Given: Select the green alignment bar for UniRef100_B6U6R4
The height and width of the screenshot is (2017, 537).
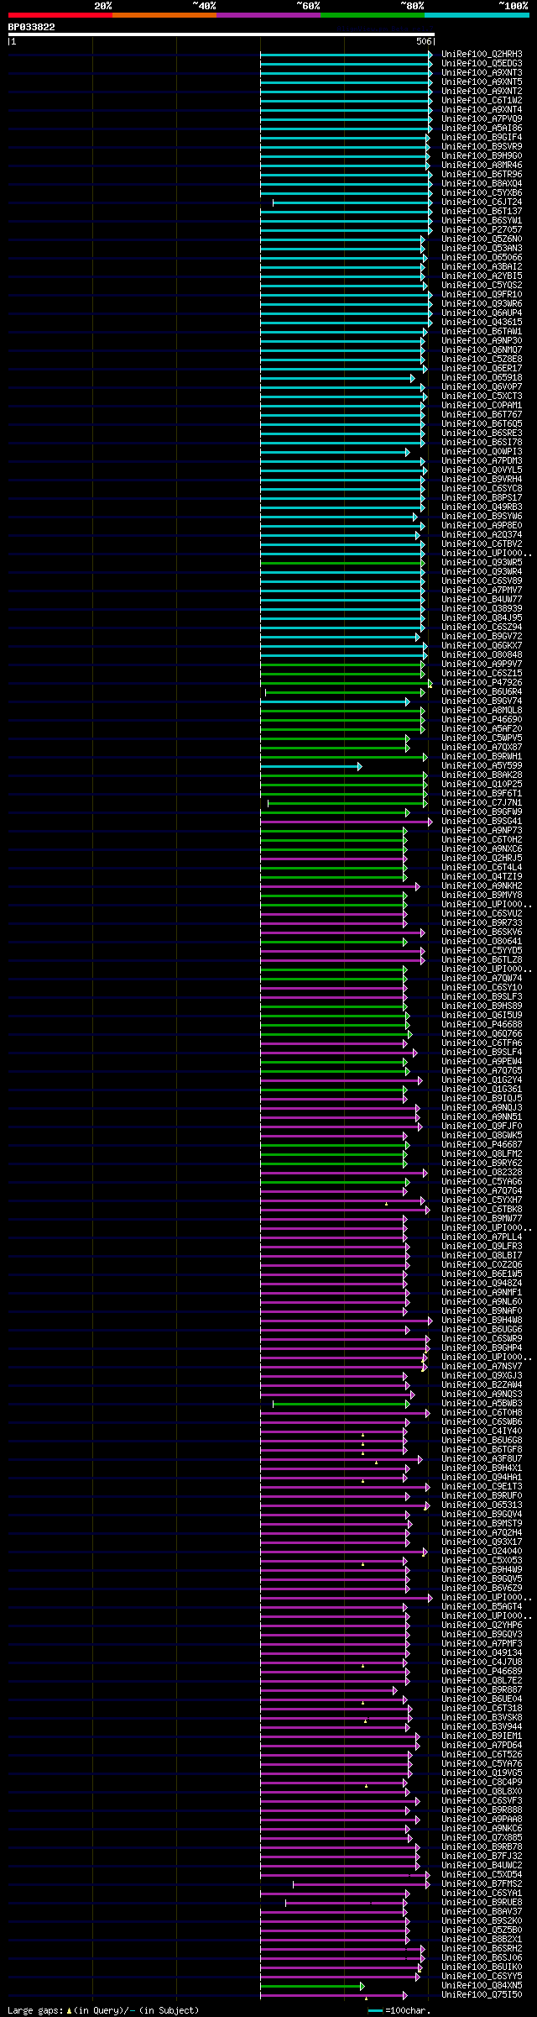Looking at the screenshot, I should click(x=345, y=692).
